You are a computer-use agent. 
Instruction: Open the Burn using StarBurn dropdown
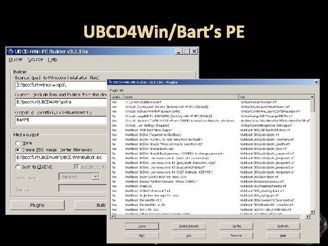(95, 177)
